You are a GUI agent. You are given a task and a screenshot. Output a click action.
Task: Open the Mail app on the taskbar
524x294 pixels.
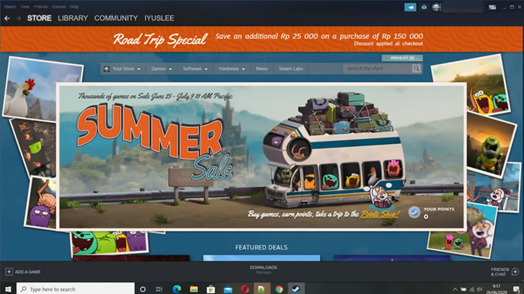point(228,289)
